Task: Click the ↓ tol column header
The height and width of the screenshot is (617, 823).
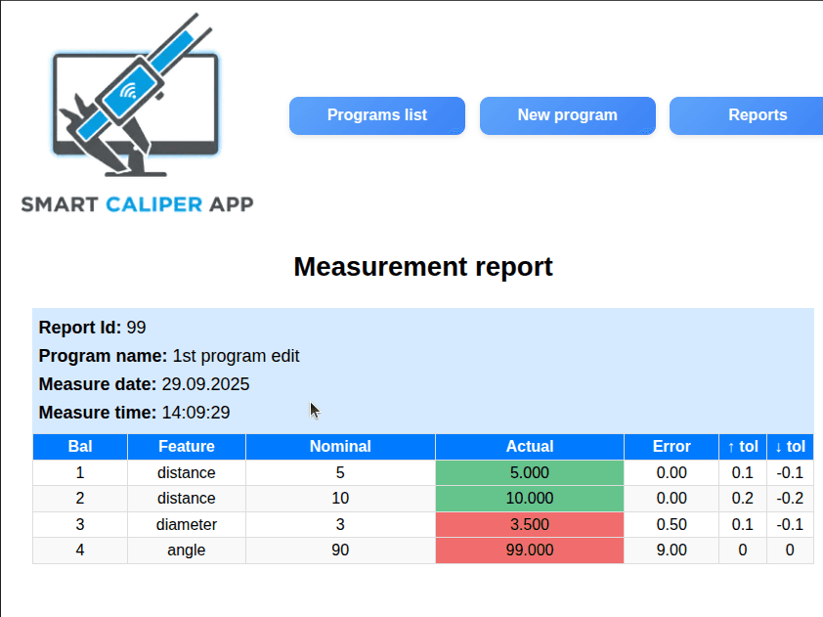Action: pos(790,447)
